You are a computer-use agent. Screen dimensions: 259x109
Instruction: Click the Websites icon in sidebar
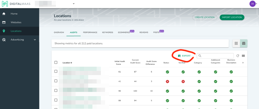pyautogui.click(x=4, y=22)
